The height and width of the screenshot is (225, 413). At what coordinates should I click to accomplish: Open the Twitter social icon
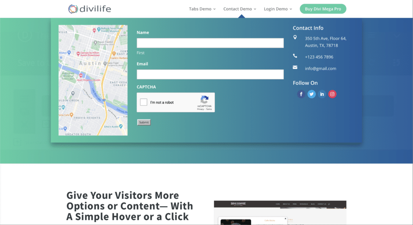tap(311, 94)
